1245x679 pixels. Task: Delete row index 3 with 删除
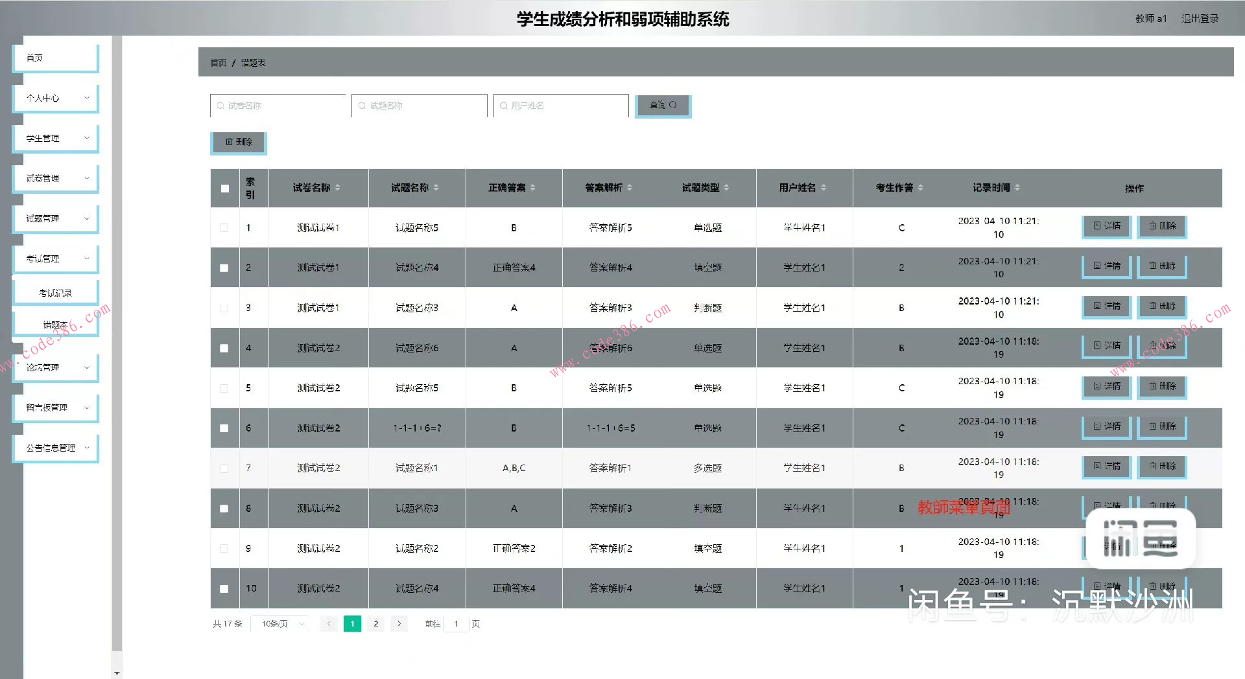(x=1163, y=306)
